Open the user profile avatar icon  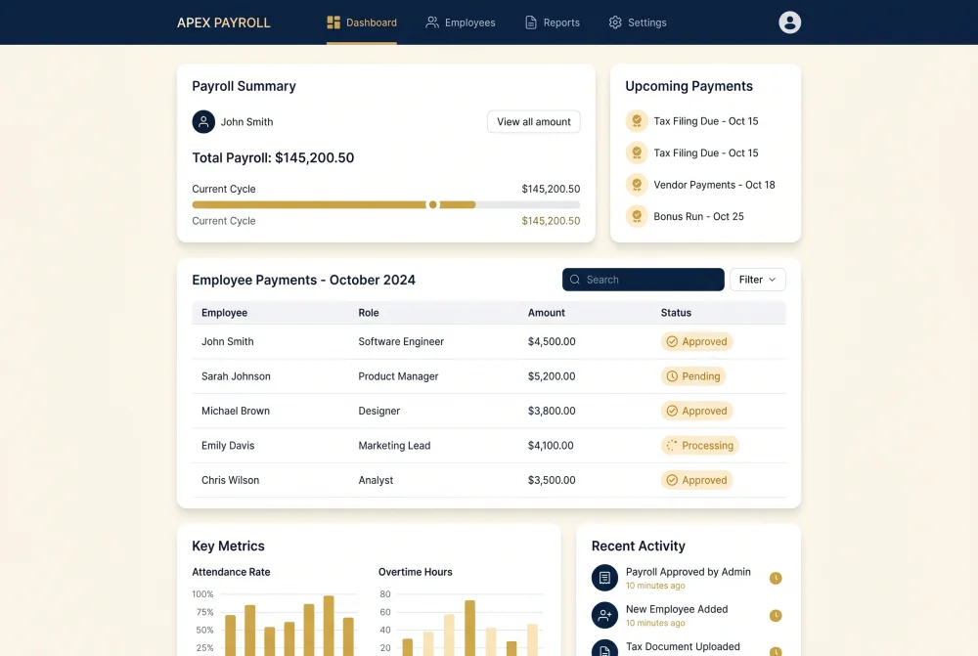coord(789,22)
